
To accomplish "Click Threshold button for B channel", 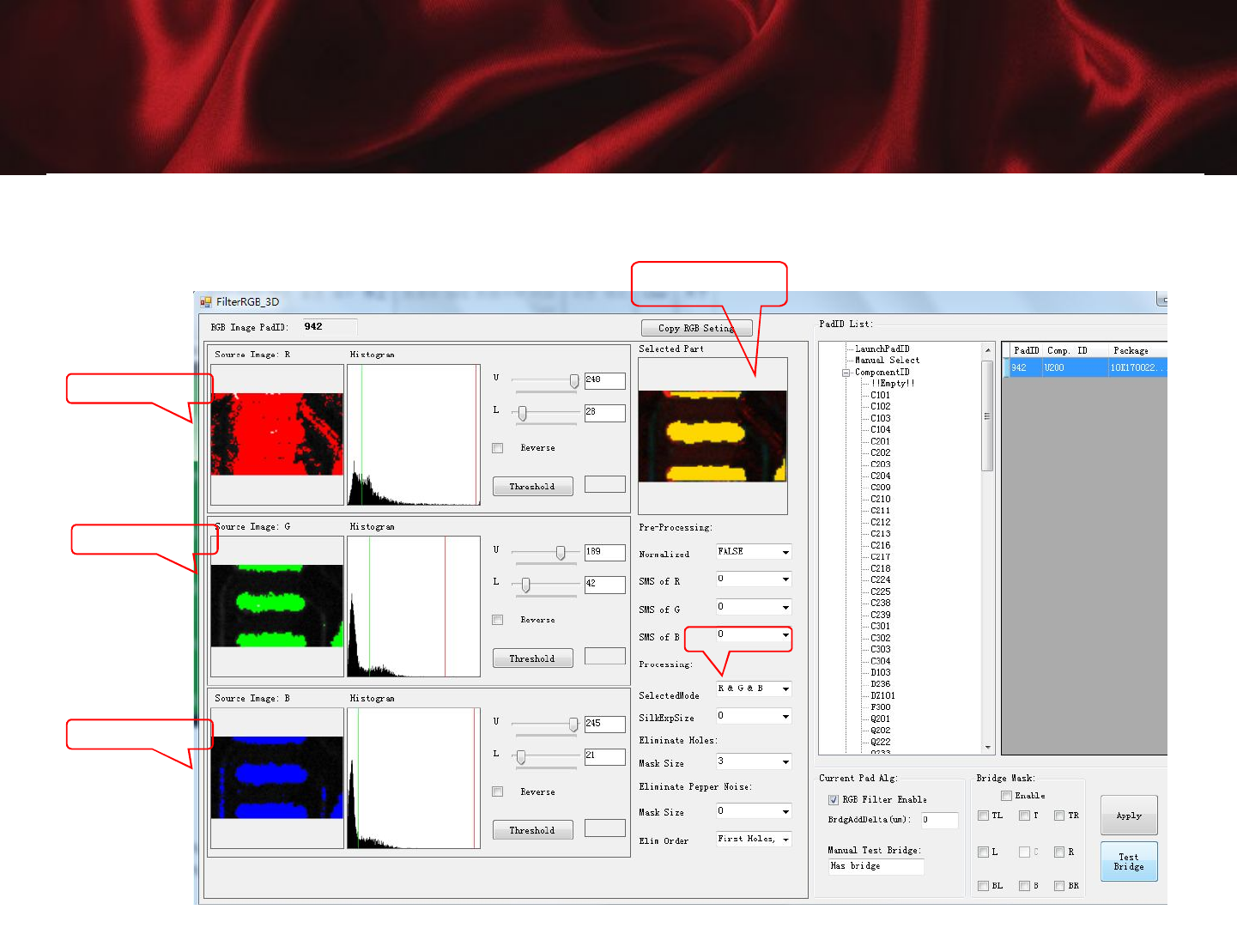I will click(532, 830).
